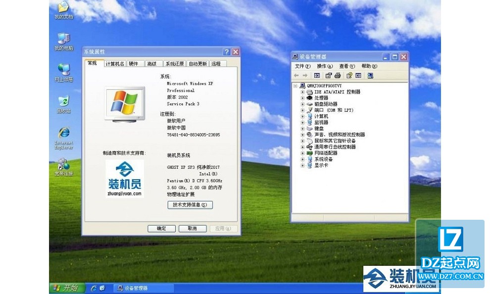Expand the 处理器 node
The width and height of the screenshot is (490, 294).
point(302,98)
